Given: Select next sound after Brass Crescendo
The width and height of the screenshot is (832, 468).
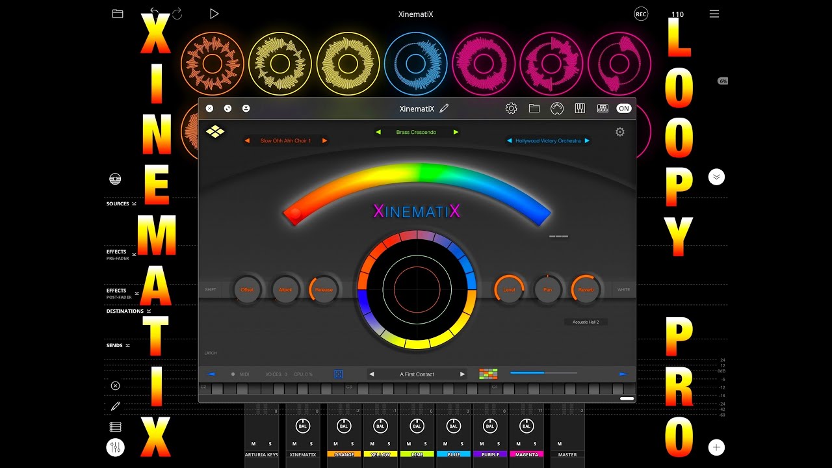Looking at the screenshot, I should (456, 132).
